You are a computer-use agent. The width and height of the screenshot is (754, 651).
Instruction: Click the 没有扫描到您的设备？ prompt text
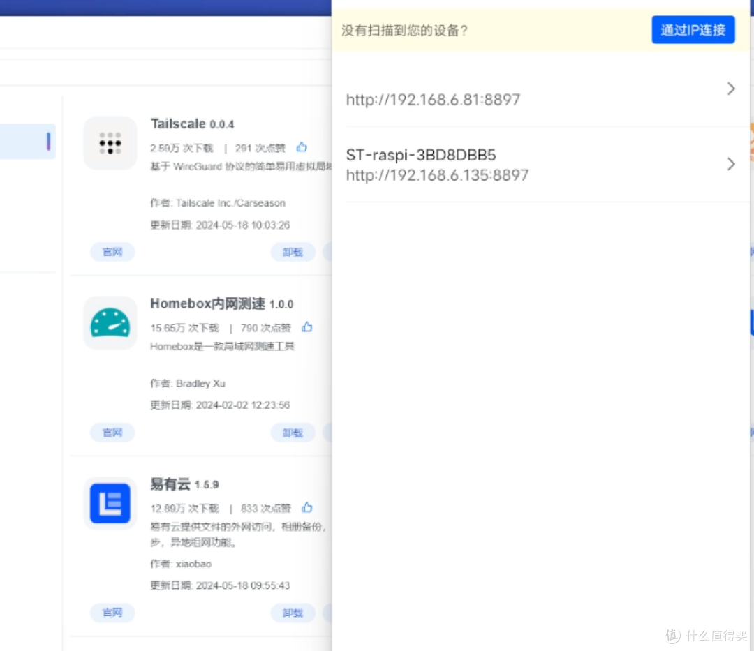404,30
